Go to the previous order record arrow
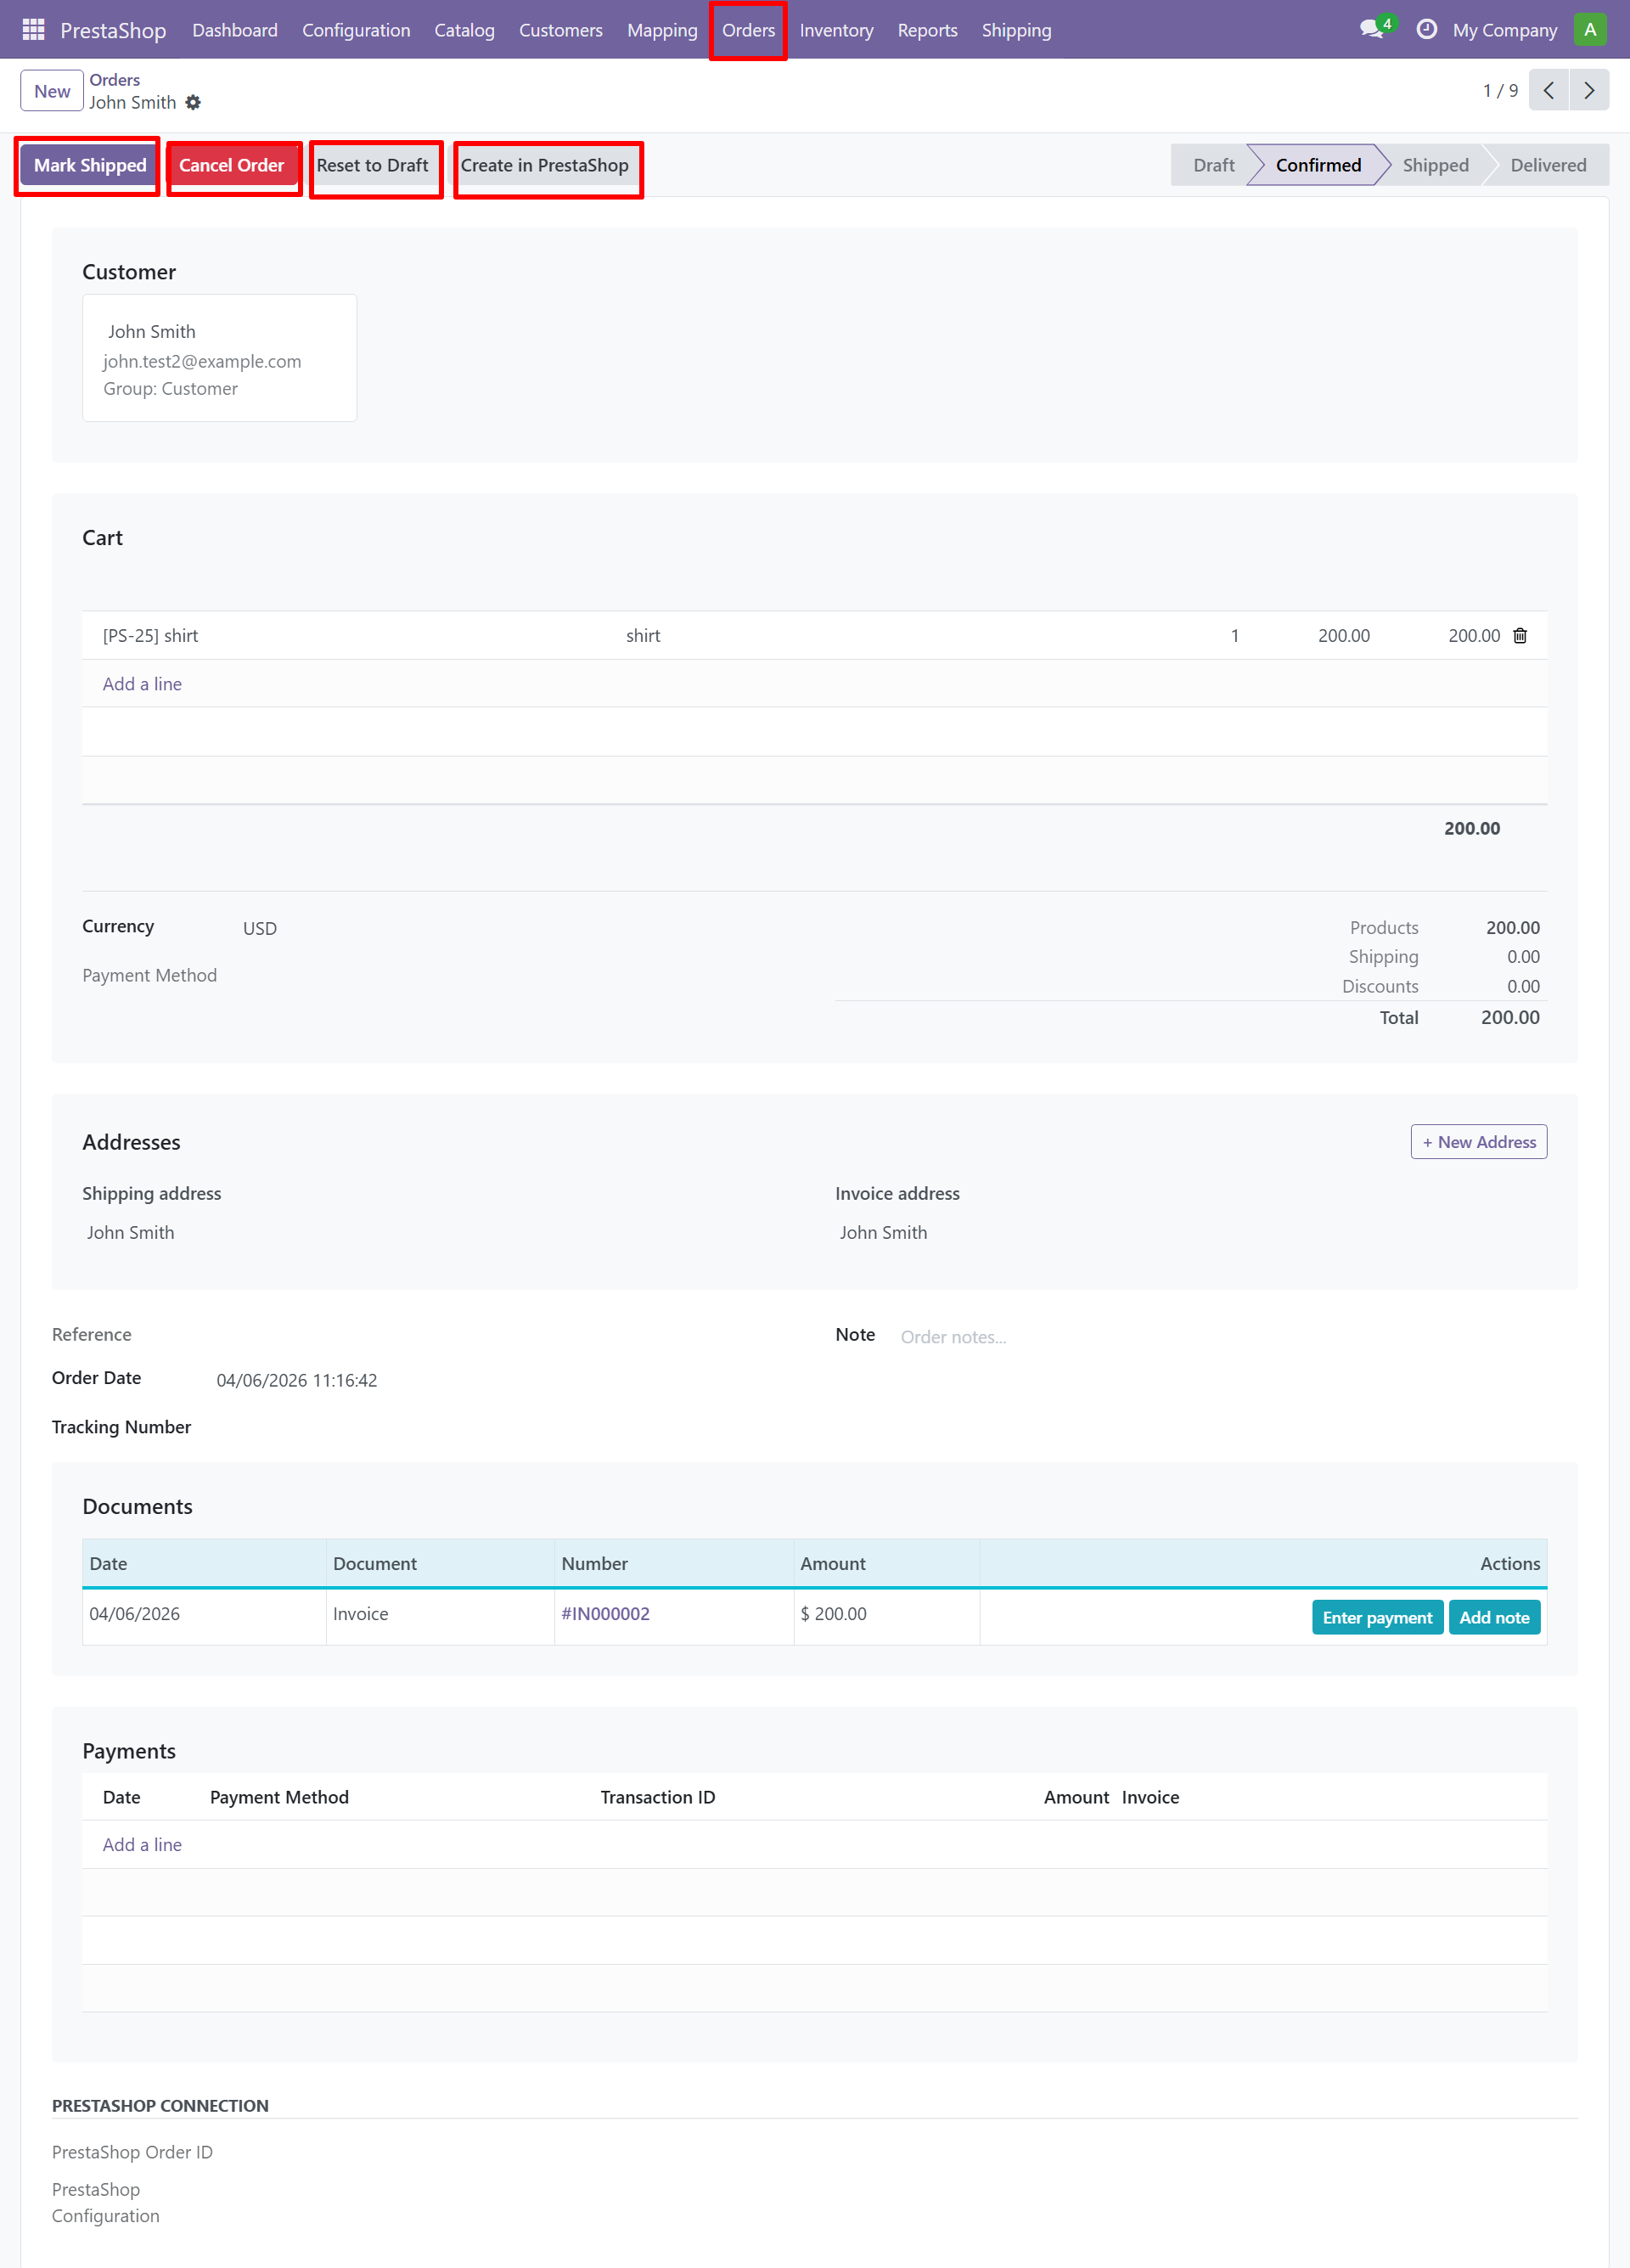This screenshot has width=1630, height=2268. pos(1548,91)
